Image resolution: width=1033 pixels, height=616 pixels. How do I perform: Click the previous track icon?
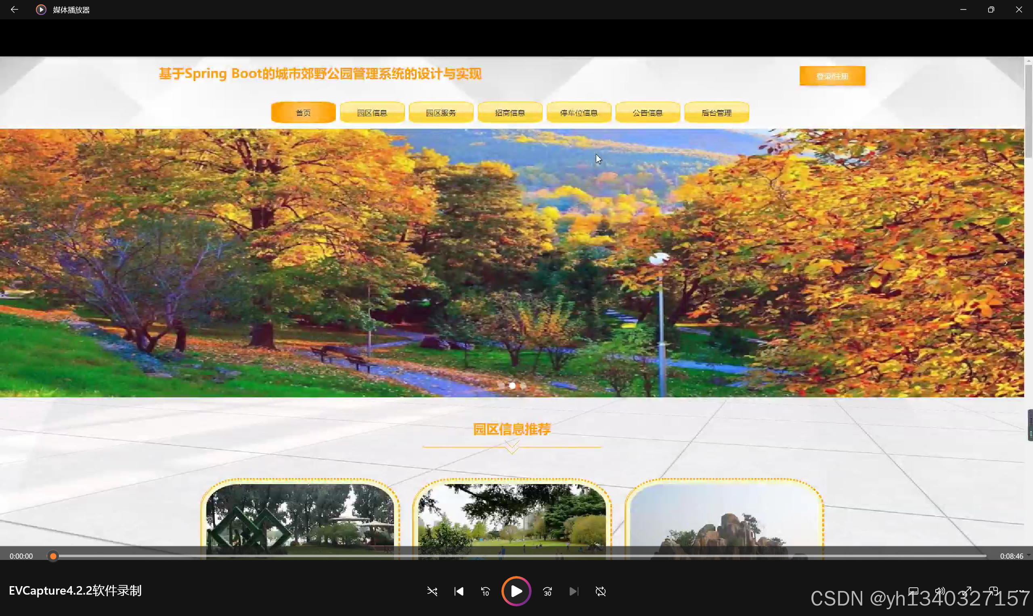[459, 591]
